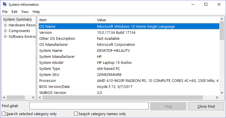226x118 pixels.
Task: Select the BIOS Version/Date row
Action: [x=129, y=86]
